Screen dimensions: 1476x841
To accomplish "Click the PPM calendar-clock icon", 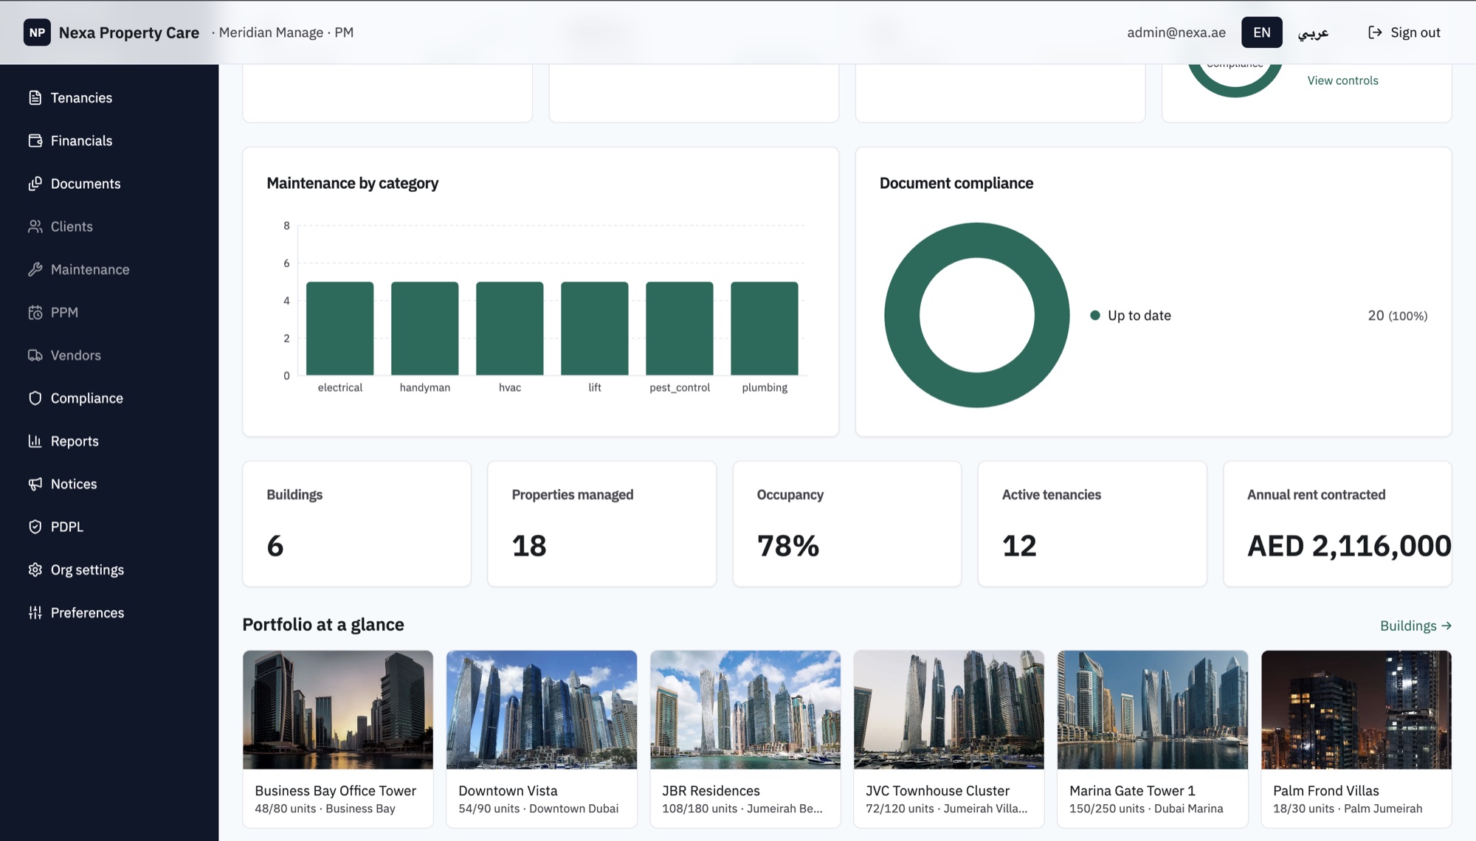I will click(x=35, y=312).
